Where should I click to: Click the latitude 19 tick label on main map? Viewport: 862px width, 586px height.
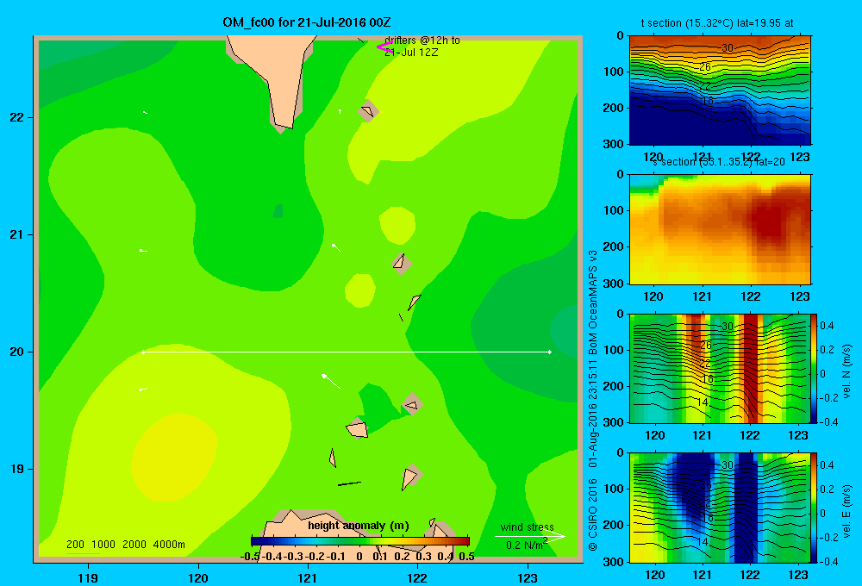[17, 469]
